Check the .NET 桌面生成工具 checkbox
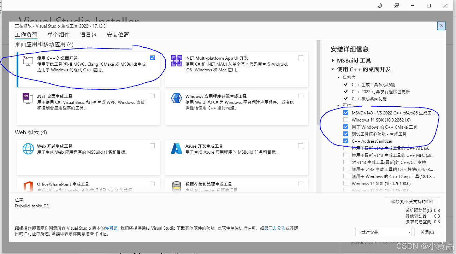456x254 pixels. tap(152, 96)
